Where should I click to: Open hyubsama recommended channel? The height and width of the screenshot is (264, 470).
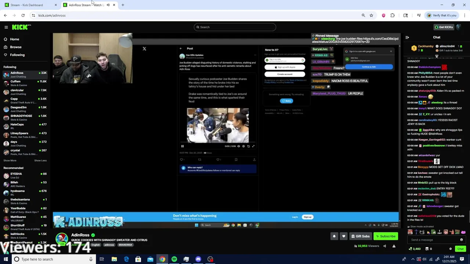[25, 193]
